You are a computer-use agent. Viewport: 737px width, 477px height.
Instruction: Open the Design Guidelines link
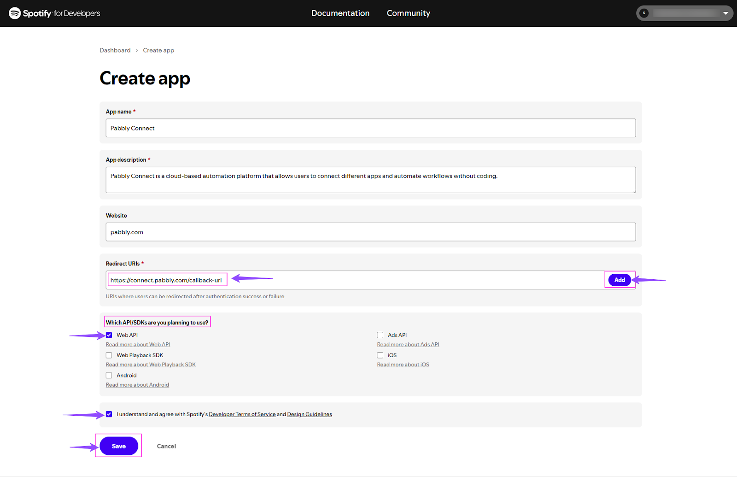(310, 414)
